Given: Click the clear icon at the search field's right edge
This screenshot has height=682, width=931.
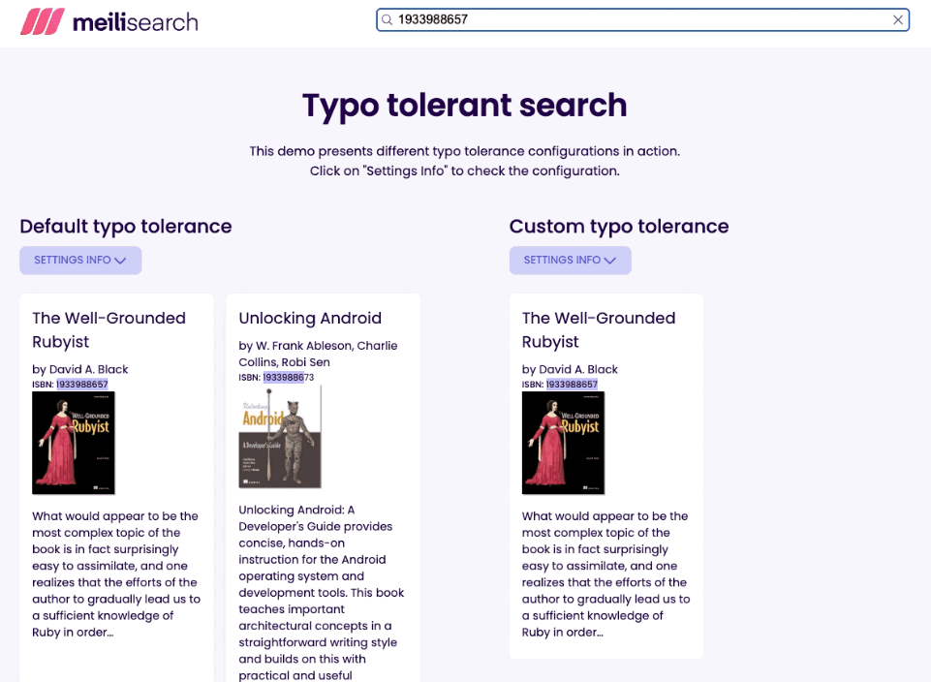Looking at the screenshot, I should click(x=898, y=19).
